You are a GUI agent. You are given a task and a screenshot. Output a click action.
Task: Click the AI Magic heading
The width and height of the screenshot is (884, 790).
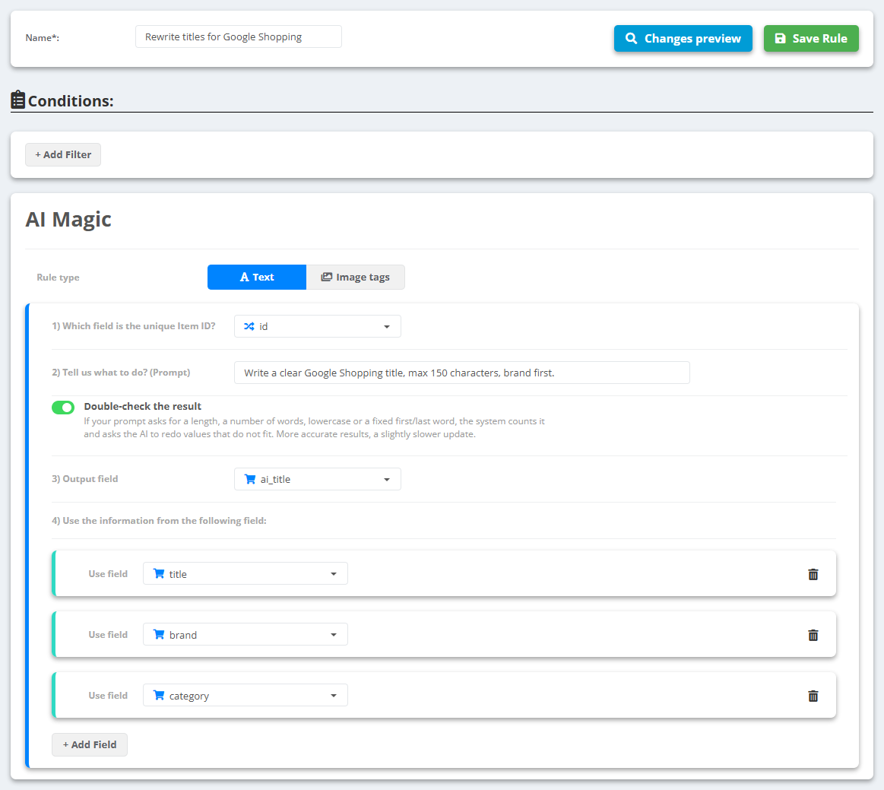68,219
